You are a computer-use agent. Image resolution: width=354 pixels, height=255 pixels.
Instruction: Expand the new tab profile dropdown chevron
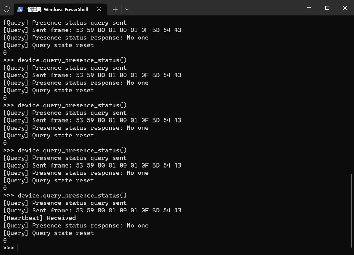tap(127, 9)
